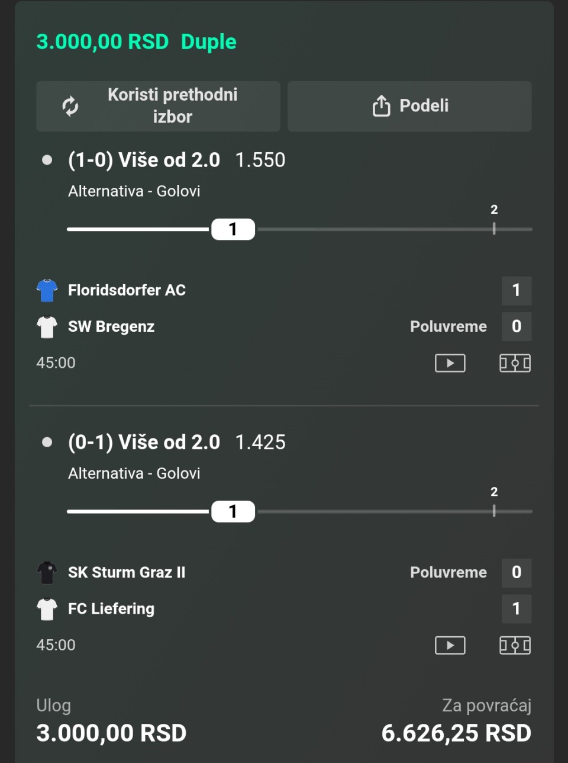Open live stream for Sturm Graz II match

tap(450, 645)
